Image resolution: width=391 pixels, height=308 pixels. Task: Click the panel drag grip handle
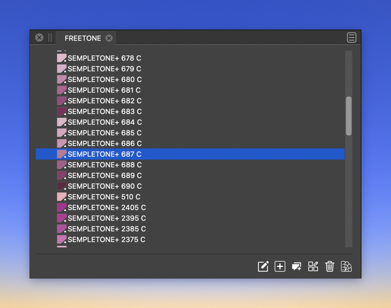click(x=50, y=37)
